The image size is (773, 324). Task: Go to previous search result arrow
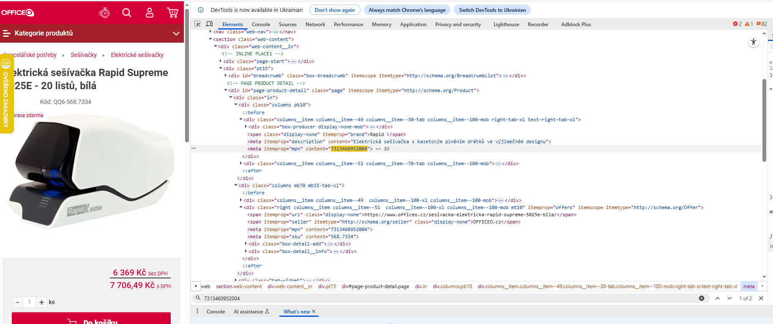(718, 298)
